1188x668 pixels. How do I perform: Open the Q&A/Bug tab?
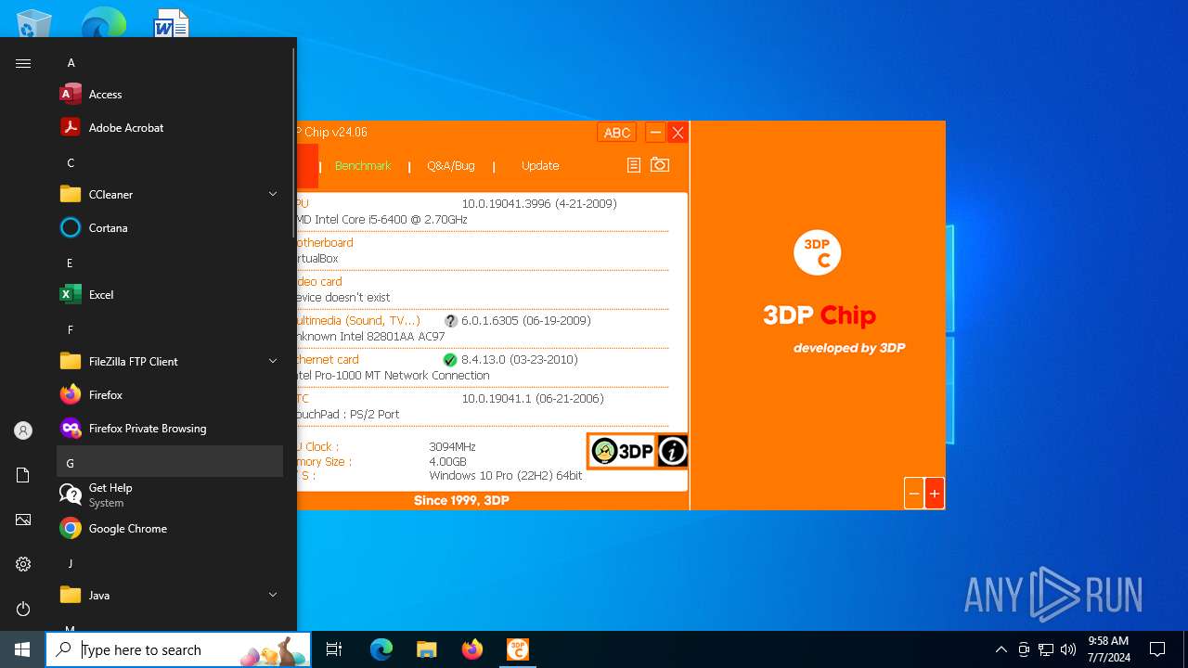pyautogui.click(x=451, y=166)
